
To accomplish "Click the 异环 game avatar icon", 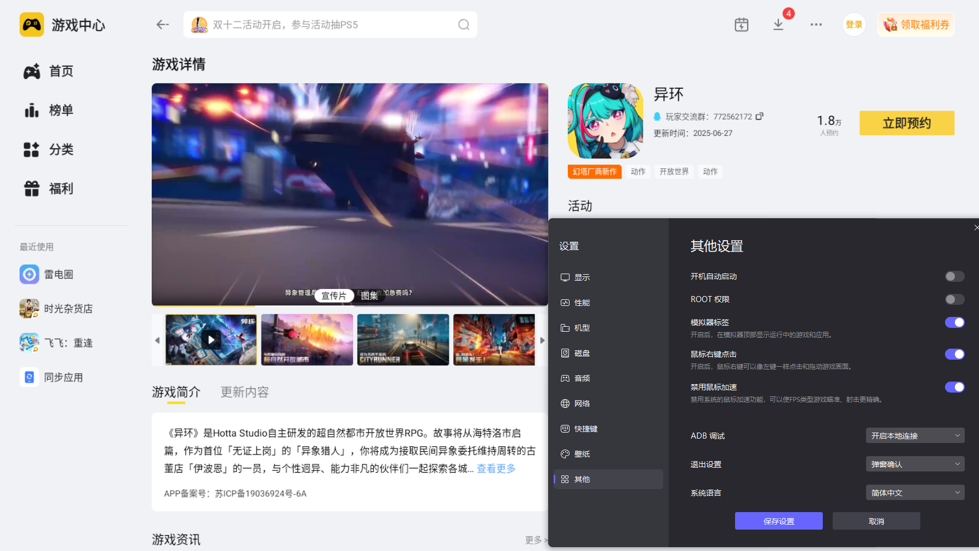I will (605, 121).
